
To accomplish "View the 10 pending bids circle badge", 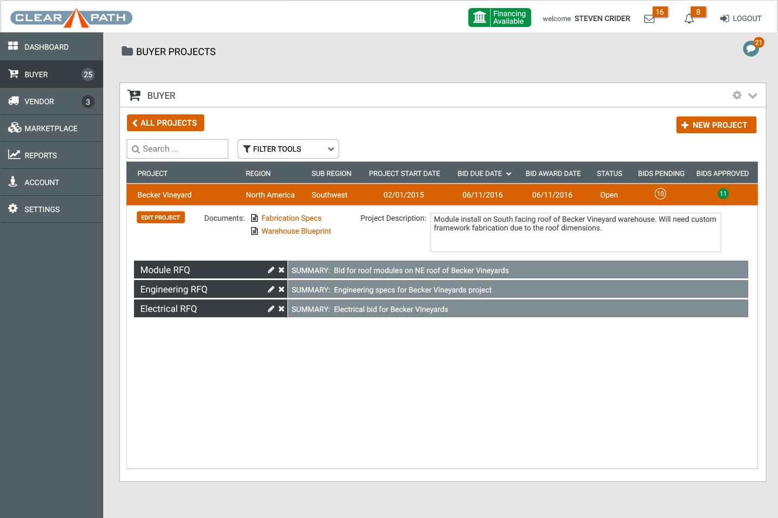I will [660, 194].
